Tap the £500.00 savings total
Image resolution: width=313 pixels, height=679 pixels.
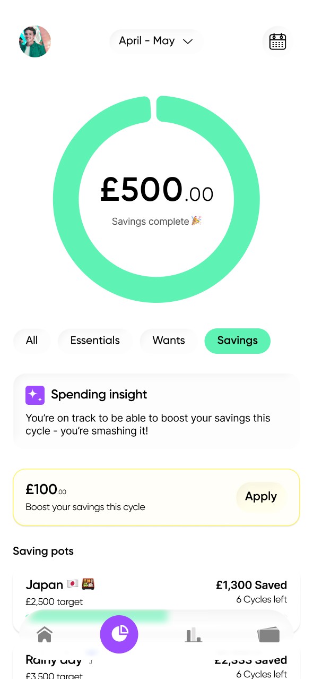tap(156, 190)
